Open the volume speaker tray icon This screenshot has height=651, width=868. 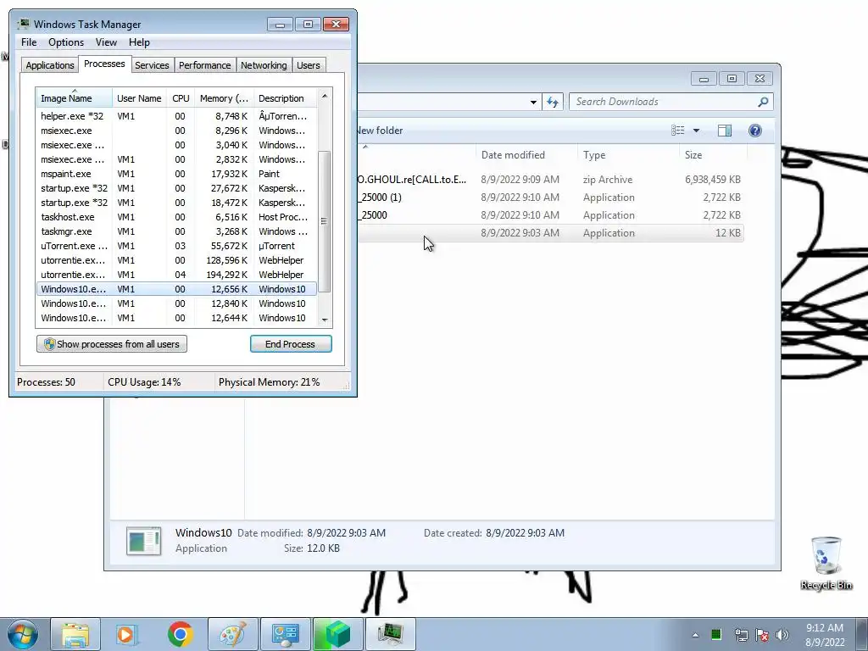click(x=782, y=635)
